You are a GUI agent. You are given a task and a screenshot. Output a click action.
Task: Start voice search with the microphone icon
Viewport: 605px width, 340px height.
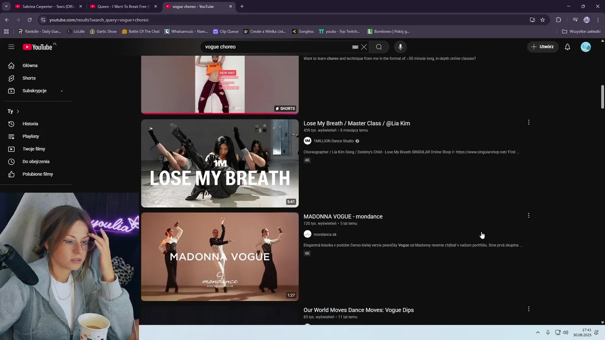[400, 47]
